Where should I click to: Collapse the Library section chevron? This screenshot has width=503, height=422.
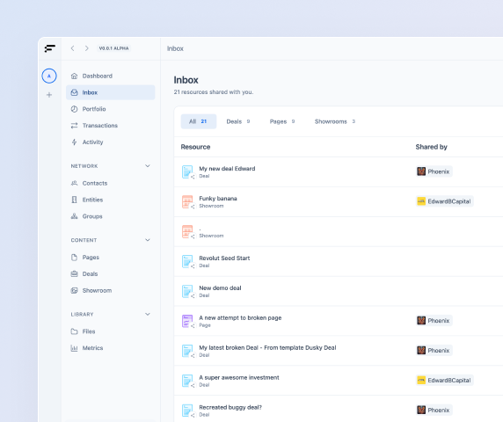click(x=148, y=314)
